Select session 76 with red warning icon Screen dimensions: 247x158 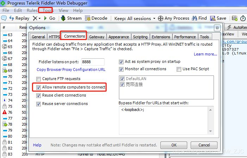click(x=5, y=112)
